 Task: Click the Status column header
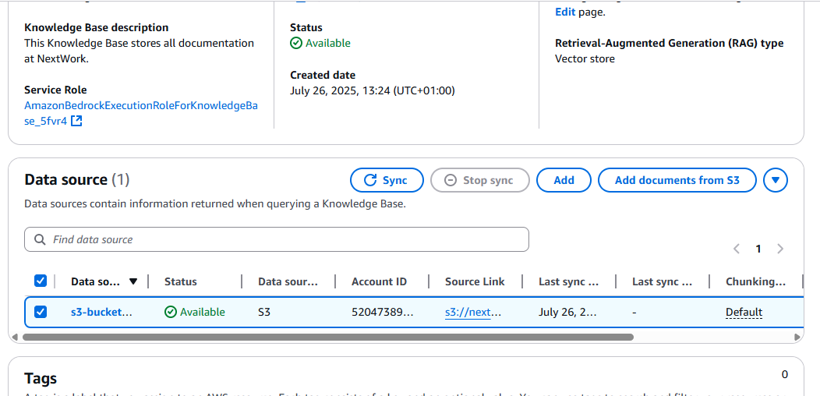[181, 281]
